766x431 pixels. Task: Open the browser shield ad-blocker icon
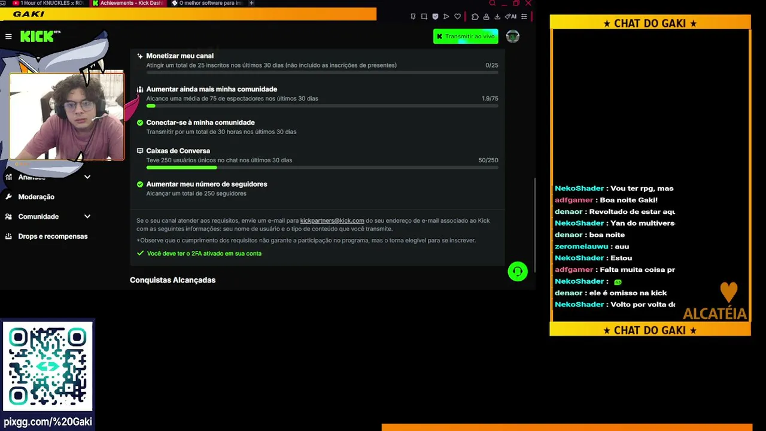click(435, 17)
